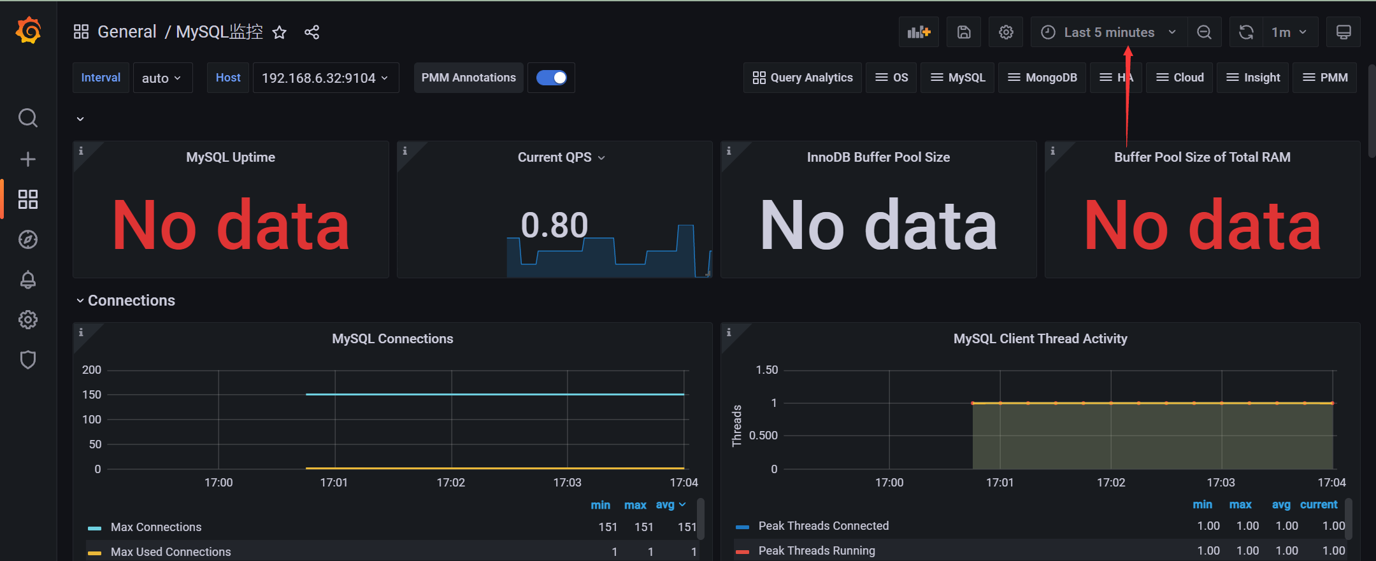Sort by min column in MySQL Connections legend
1376x561 pixels.
[x=600, y=505]
